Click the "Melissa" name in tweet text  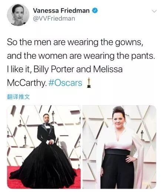click(108, 69)
